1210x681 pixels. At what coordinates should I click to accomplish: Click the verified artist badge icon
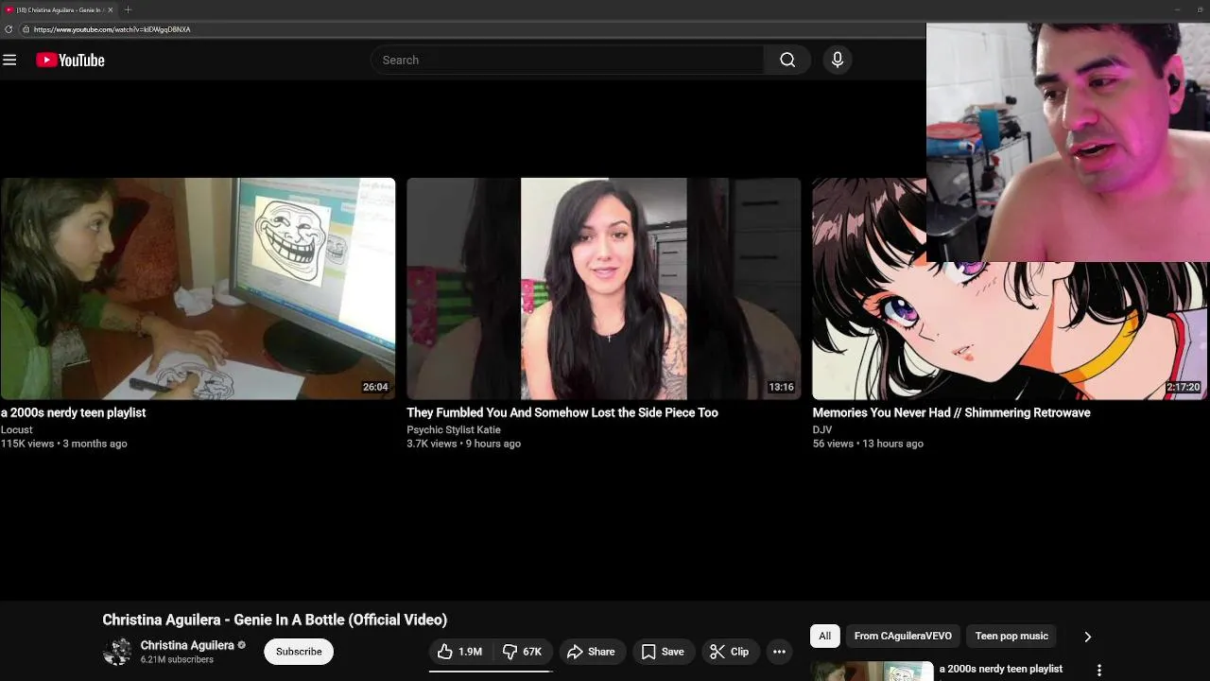click(x=242, y=645)
